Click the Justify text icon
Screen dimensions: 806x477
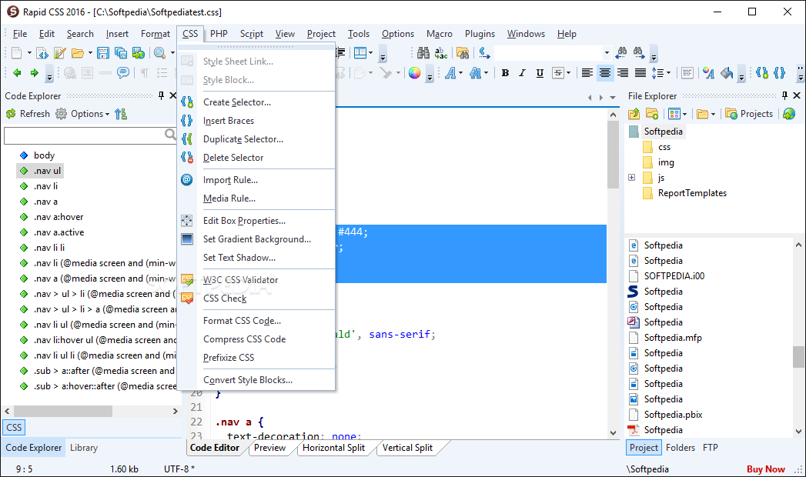pos(640,73)
